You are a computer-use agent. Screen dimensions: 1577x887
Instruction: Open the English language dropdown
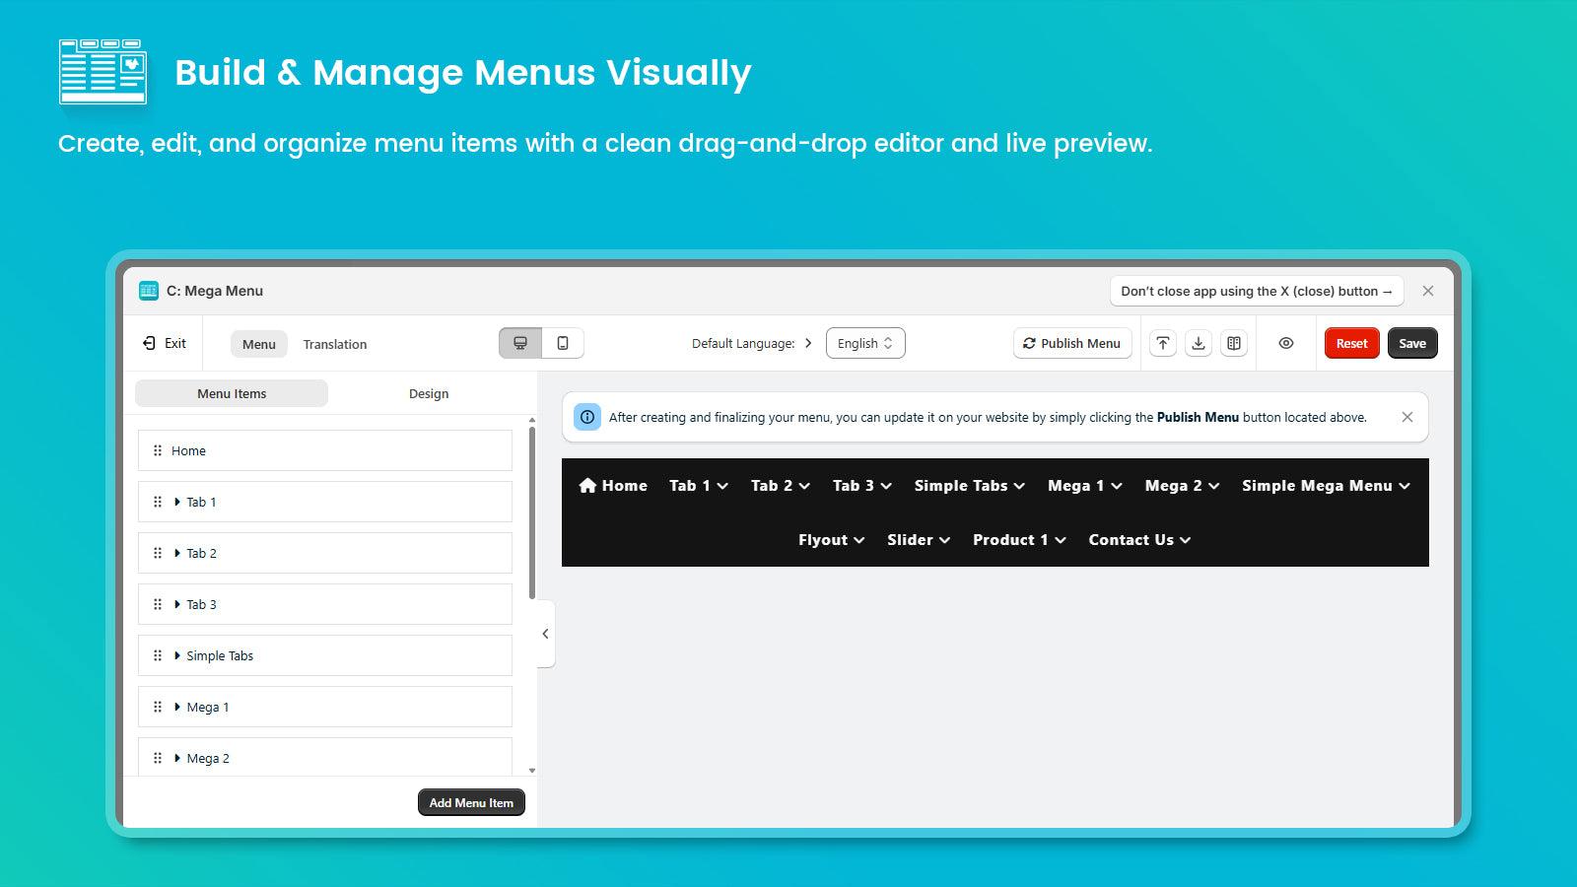(864, 343)
